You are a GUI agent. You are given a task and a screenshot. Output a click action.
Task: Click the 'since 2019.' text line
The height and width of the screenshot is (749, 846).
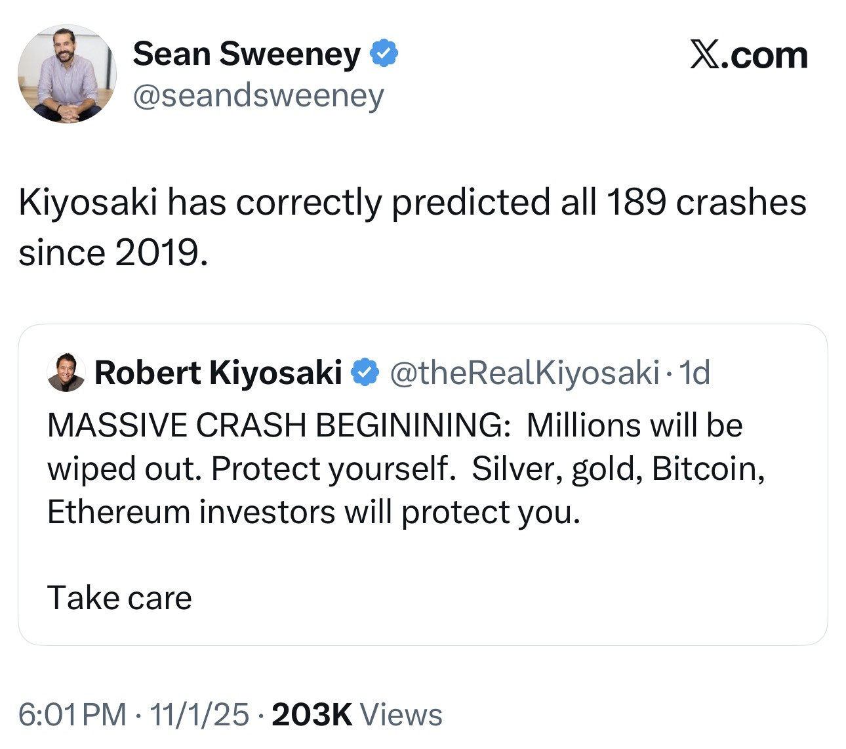click(113, 253)
